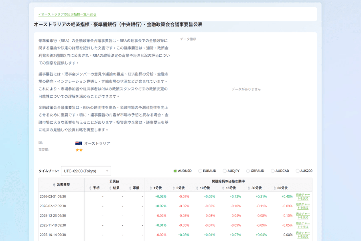This screenshot has width=361, height=241.
Task: View past chart for 2025-11-18 09:30 row
Action: point(303,225)
